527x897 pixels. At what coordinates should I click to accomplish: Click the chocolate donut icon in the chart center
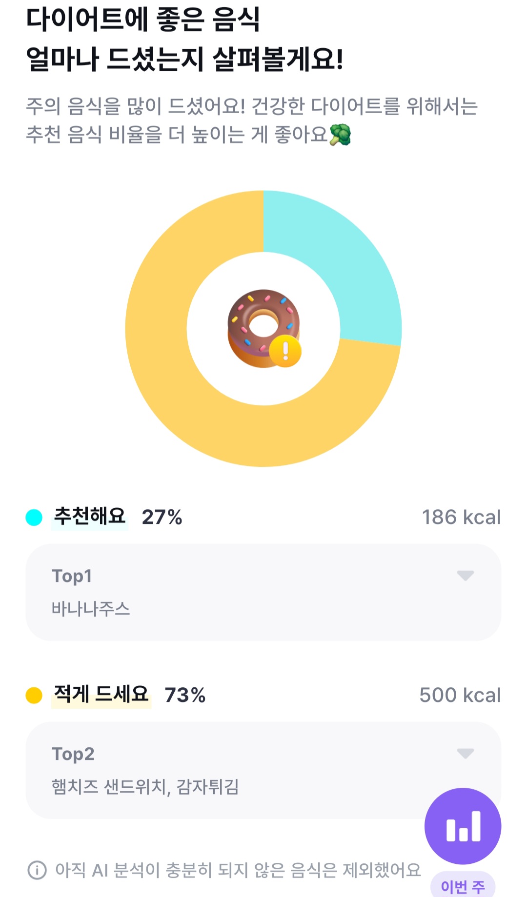pos(259,322)
